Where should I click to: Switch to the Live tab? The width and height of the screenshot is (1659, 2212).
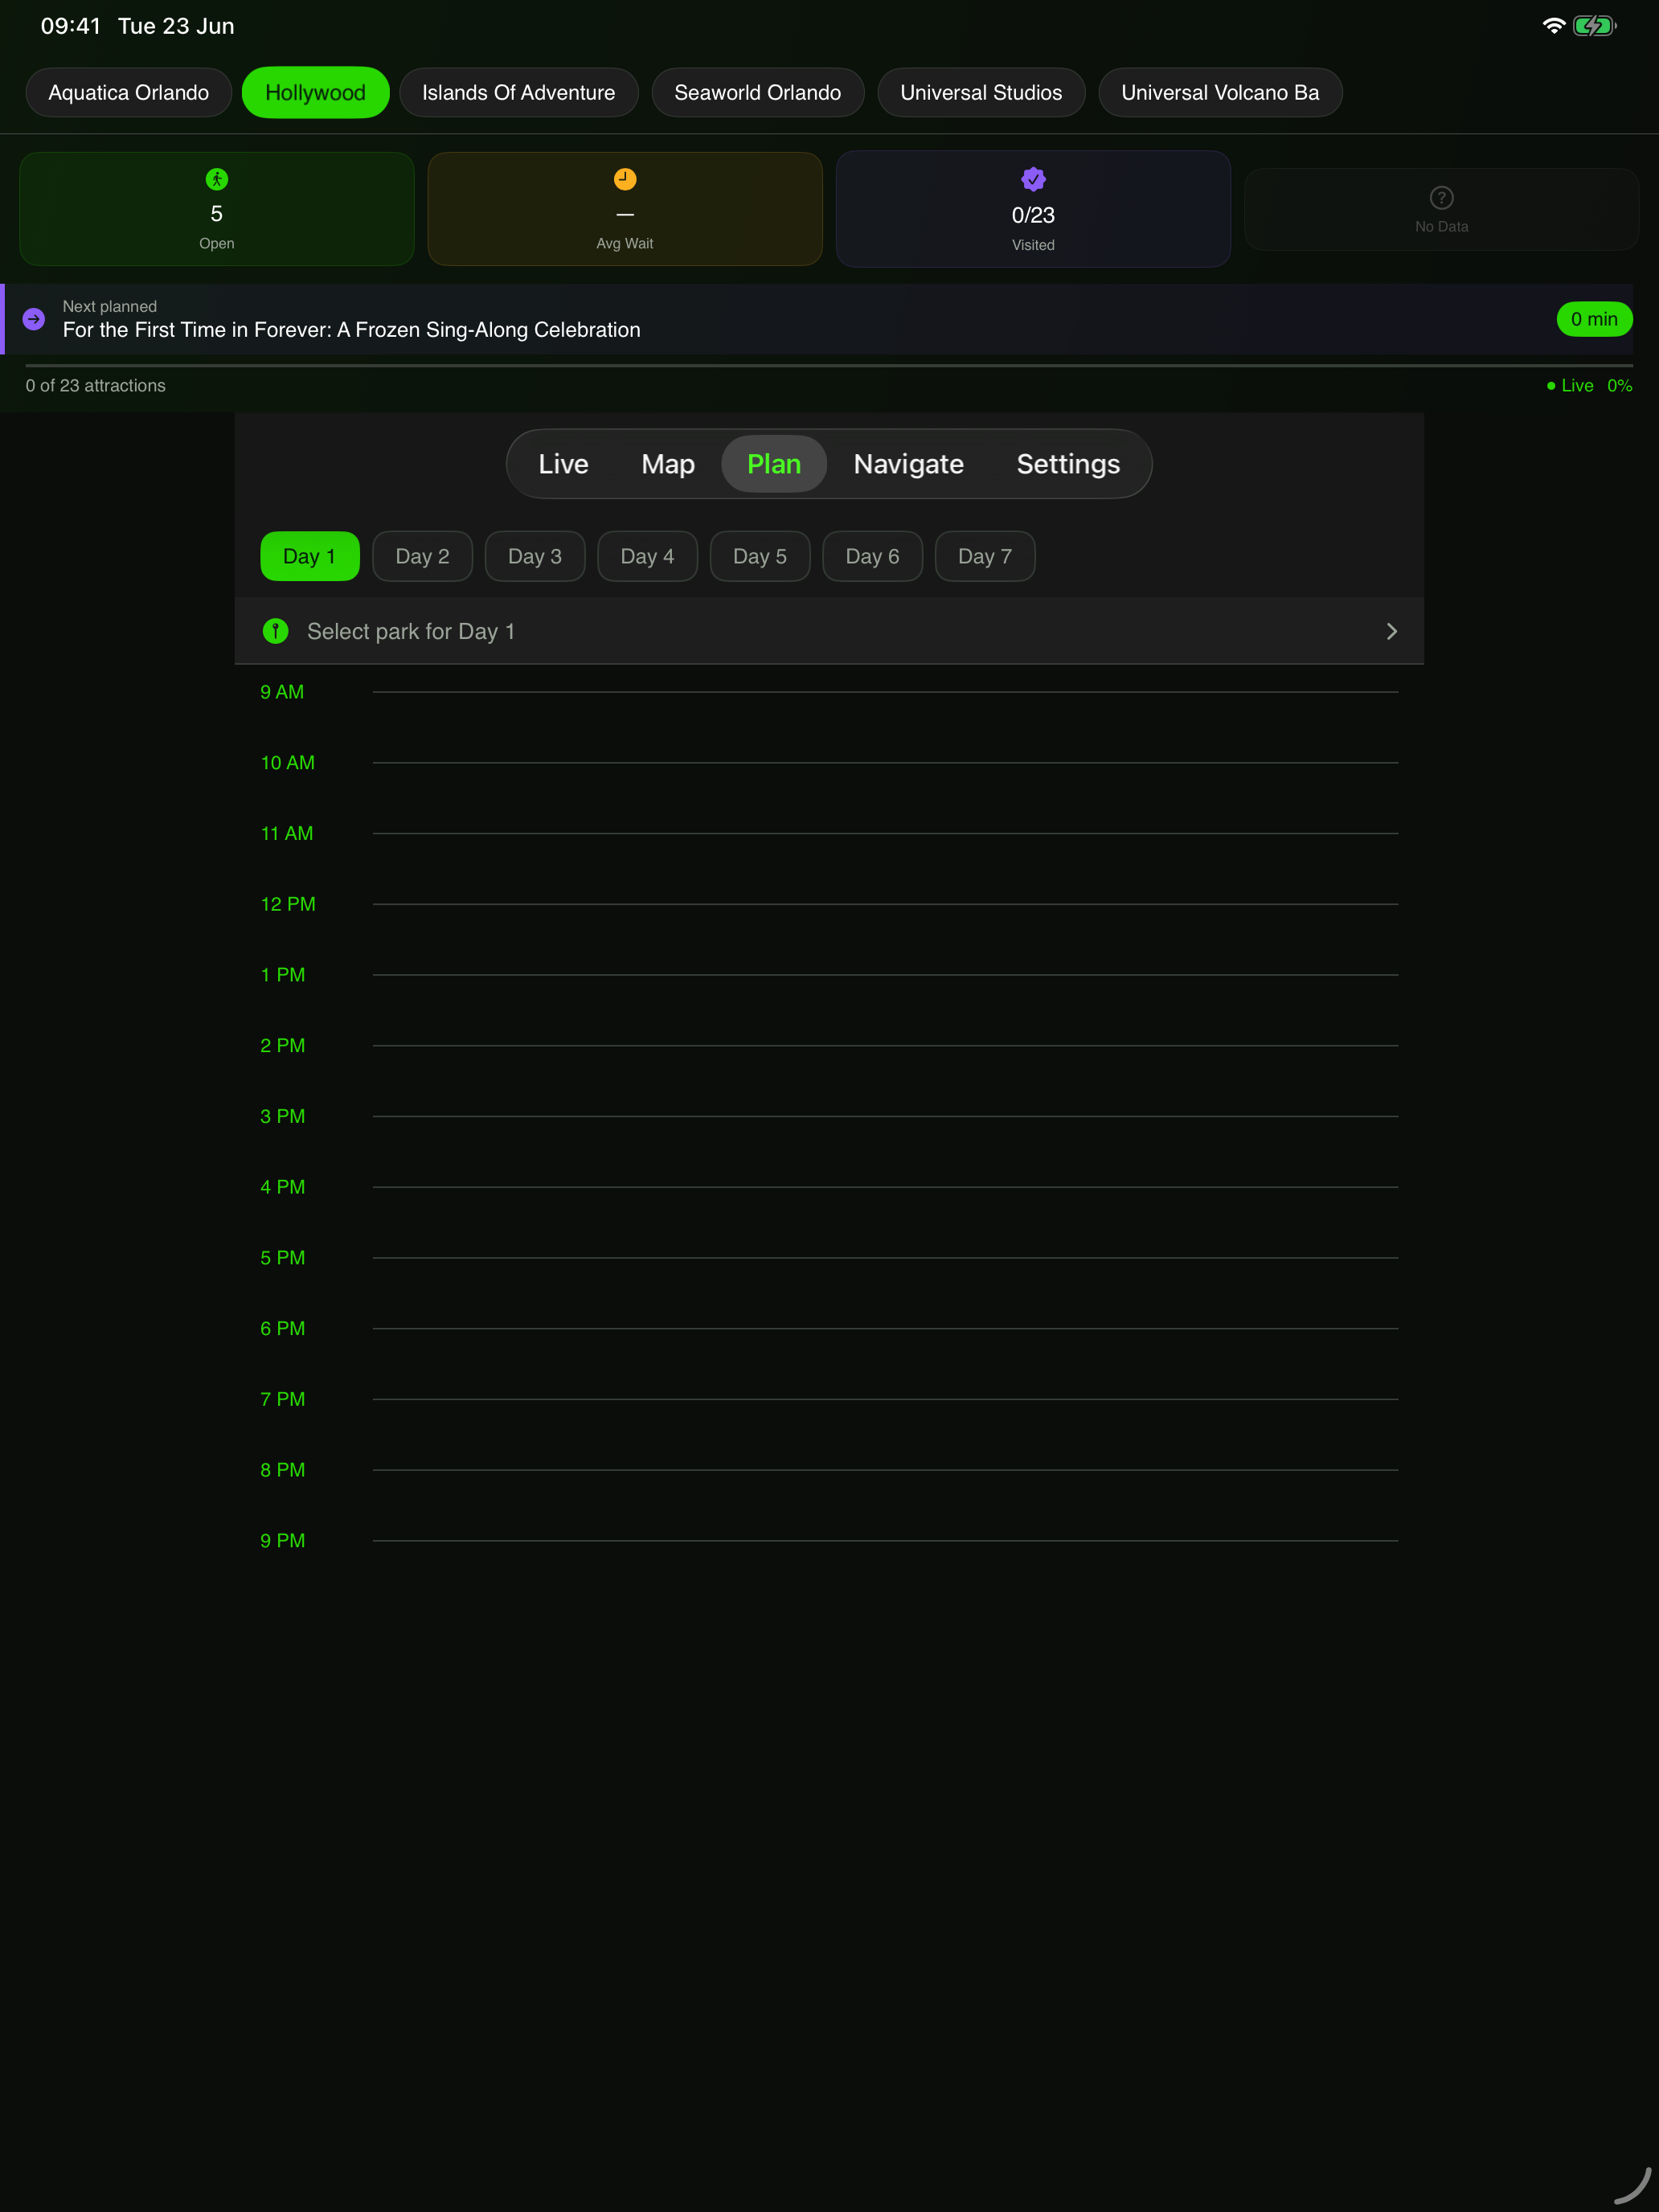tap(563, 464)
